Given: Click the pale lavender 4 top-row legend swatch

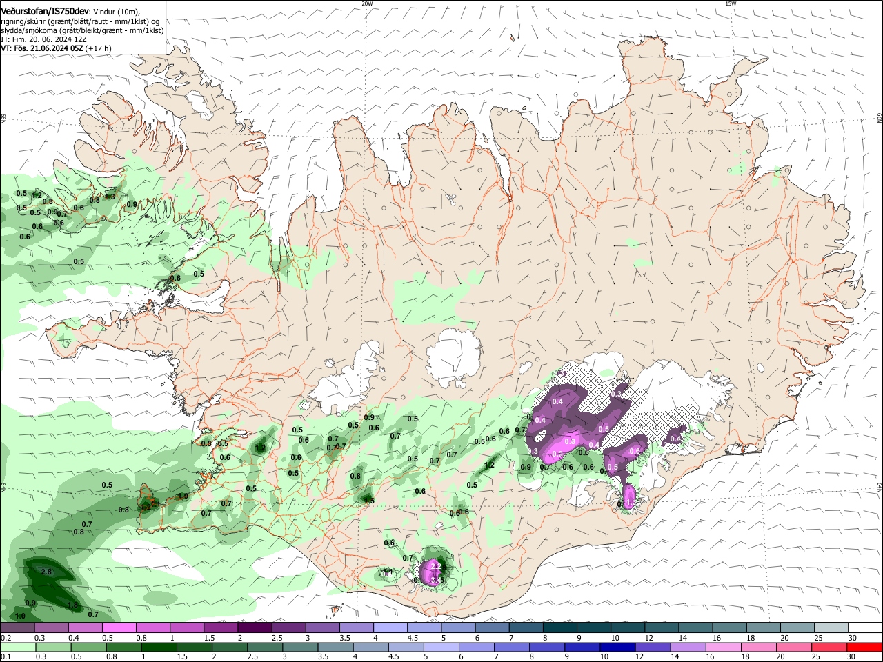Looking at the screenshot, I should point(390,628).
